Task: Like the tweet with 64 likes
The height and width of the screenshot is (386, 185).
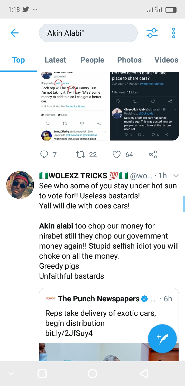Action: 117,154
